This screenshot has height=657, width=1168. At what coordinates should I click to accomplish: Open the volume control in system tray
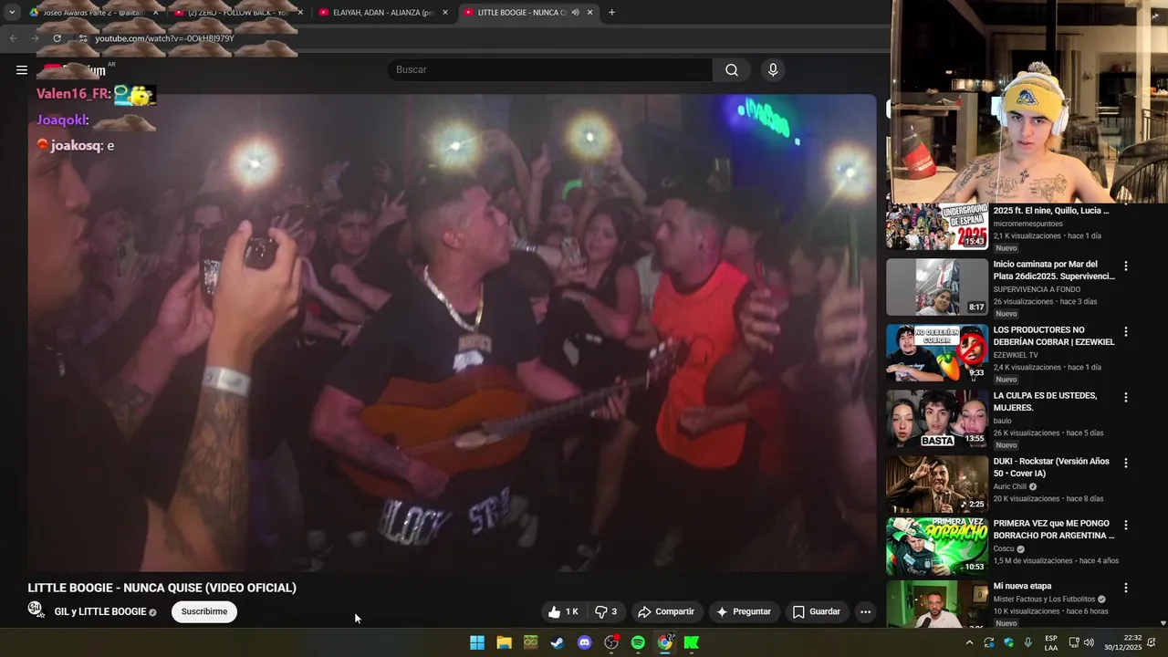tap(1089, 642)
